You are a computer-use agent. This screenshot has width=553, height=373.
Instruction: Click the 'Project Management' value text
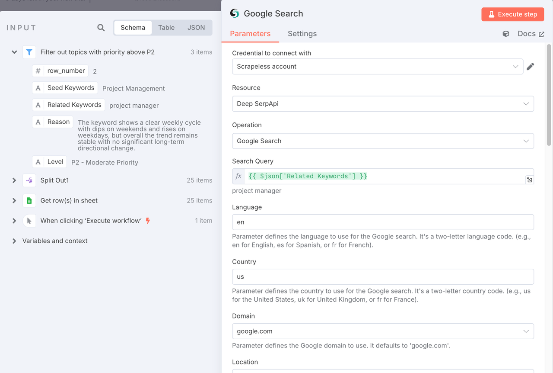(x=133, y=88)
